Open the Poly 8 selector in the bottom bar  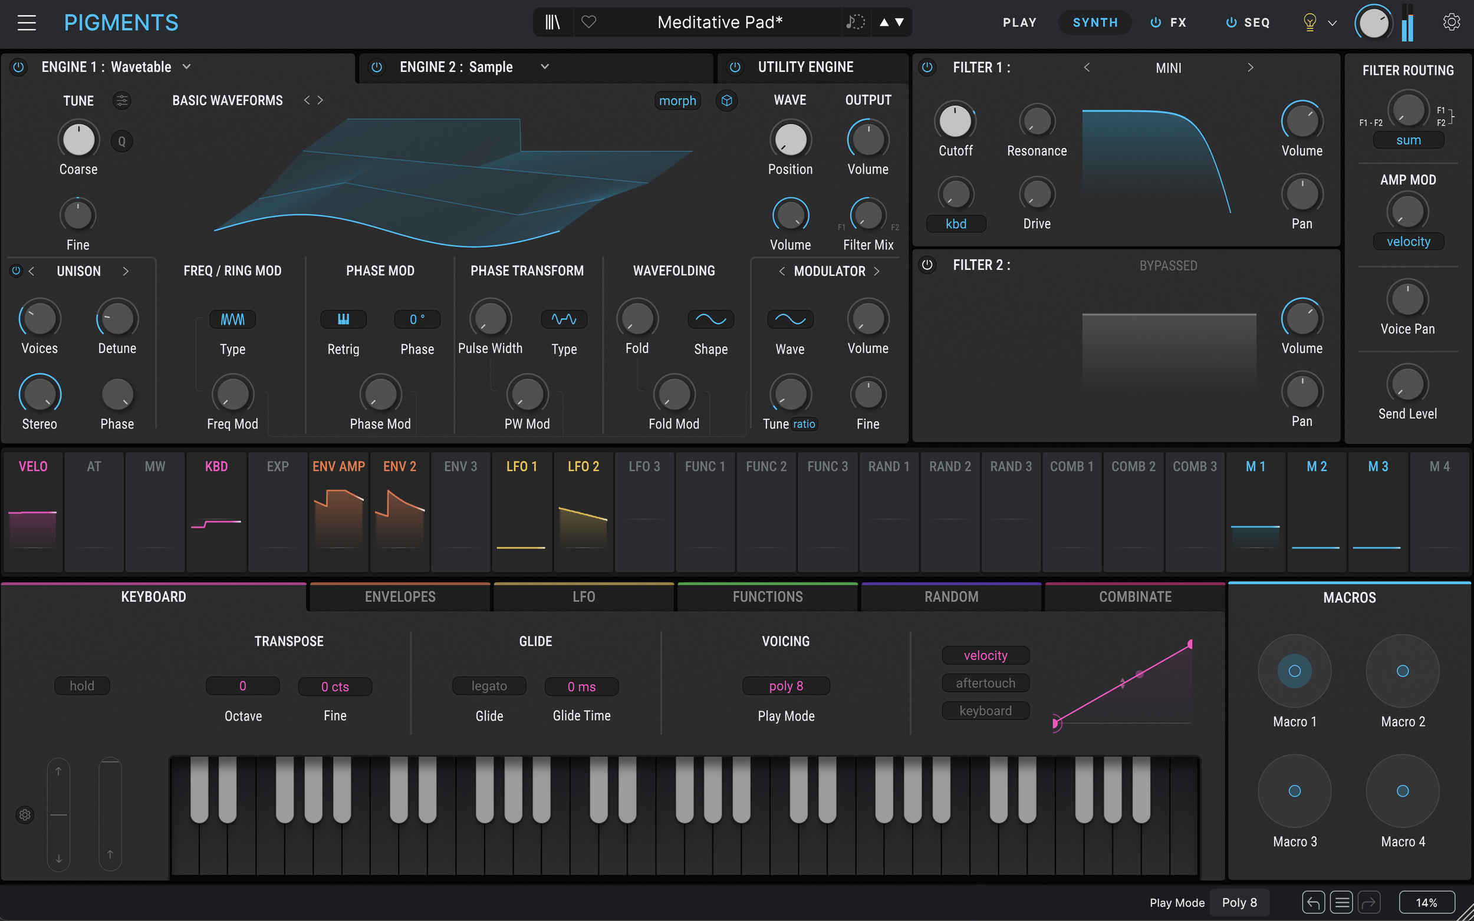1239,903
